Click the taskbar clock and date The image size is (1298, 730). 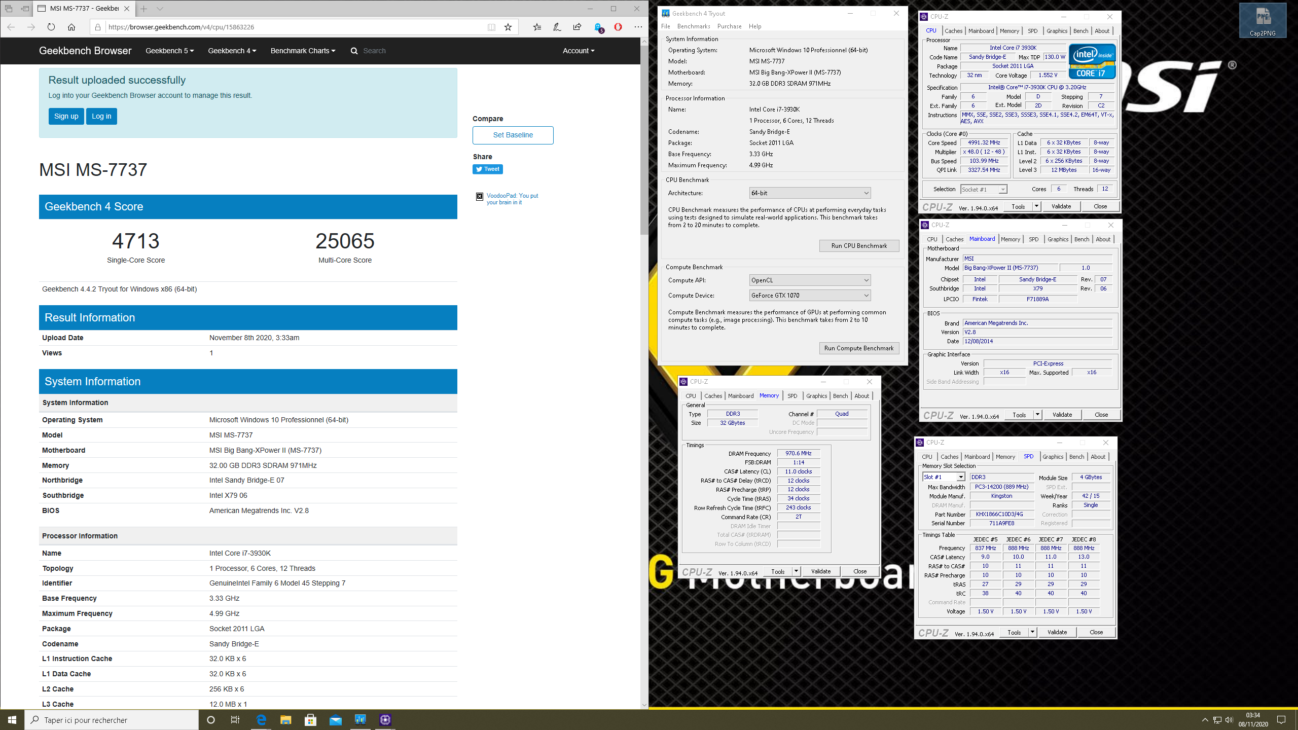[x=1253, y=720]
